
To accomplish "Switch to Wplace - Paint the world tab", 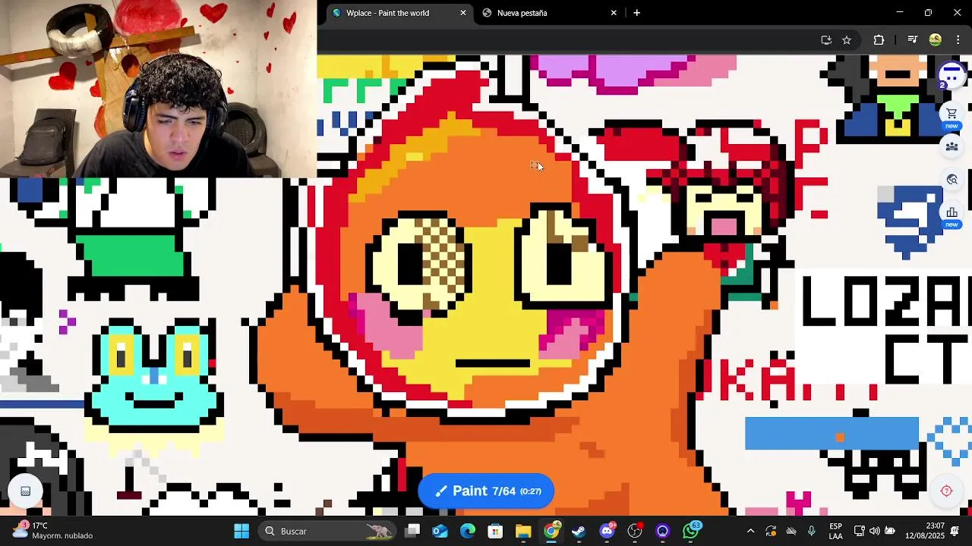I will (399, 13).
